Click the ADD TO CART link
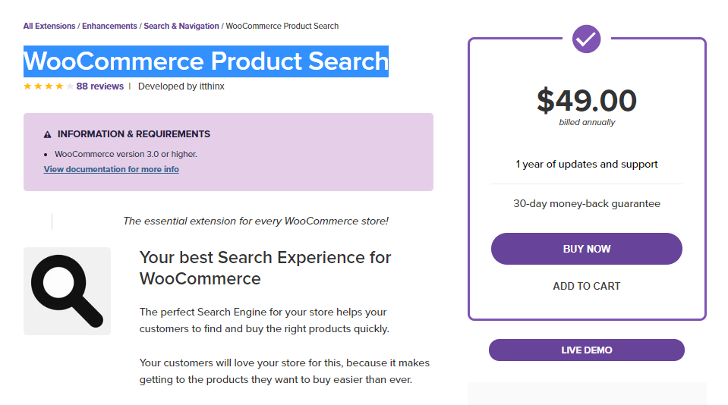This screenshot has height=405, width=728. pyautogui.click(x=586, y=286)
